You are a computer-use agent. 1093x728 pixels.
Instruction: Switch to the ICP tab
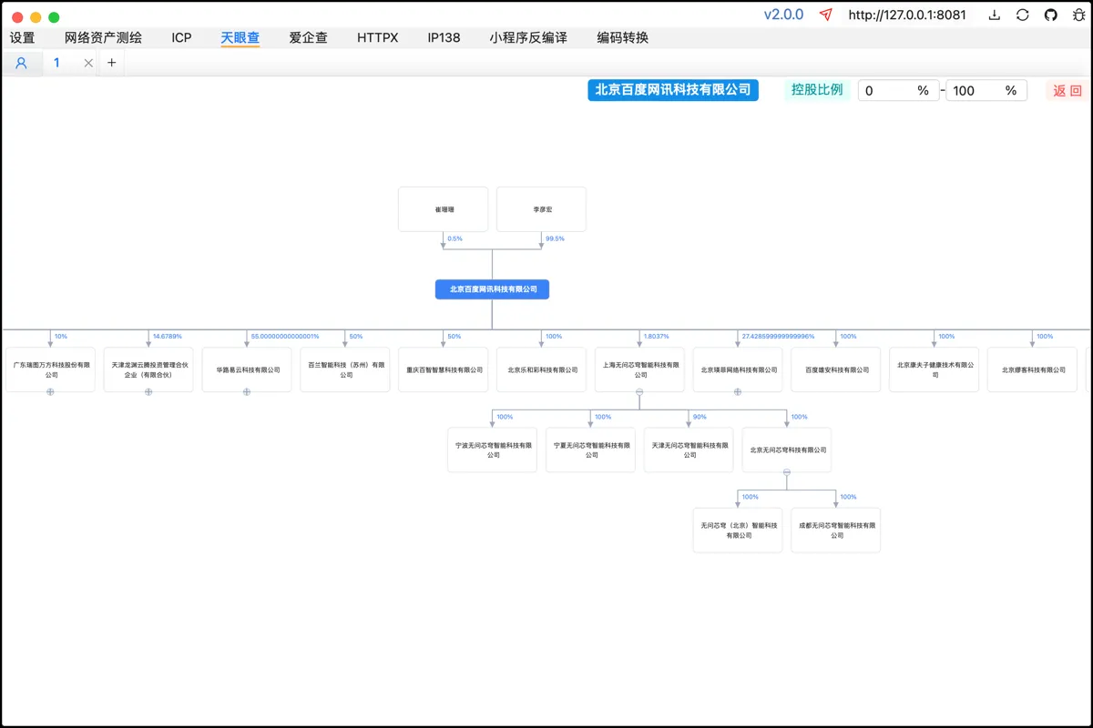[x=181, y=38]
